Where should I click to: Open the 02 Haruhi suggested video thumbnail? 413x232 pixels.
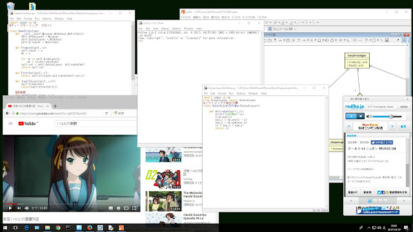[x=163, y=179]
